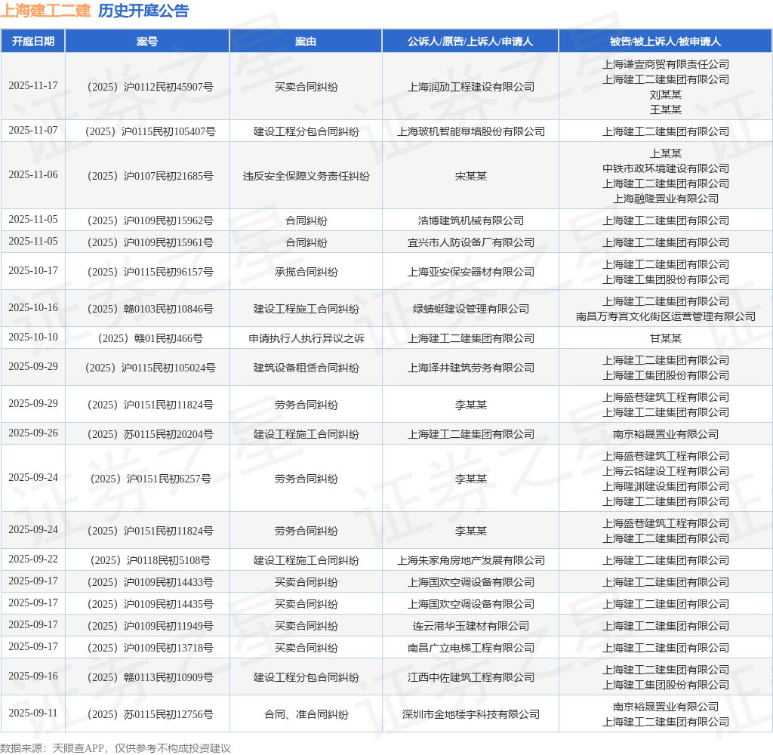Viewport: 773px width, 755px height.
Task: Click plaintiff 宜兴市人防设备厂有限公司
Action: tap(471, 242)
